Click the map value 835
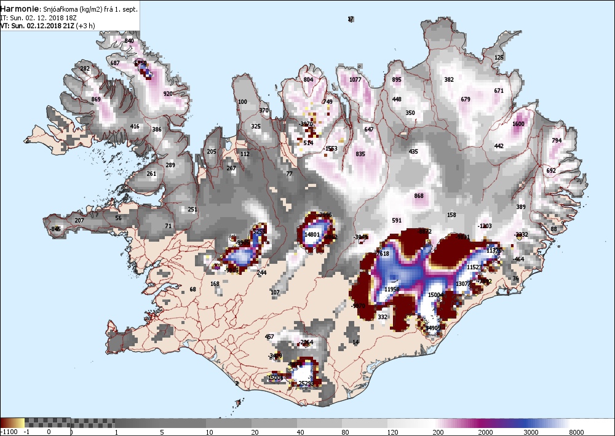This screenshot has height=436, width=615. coord(360,154)
